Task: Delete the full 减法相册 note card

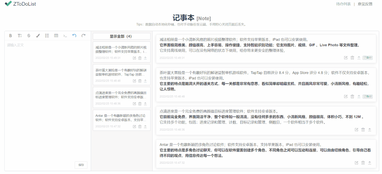Action: coord(352,58)
